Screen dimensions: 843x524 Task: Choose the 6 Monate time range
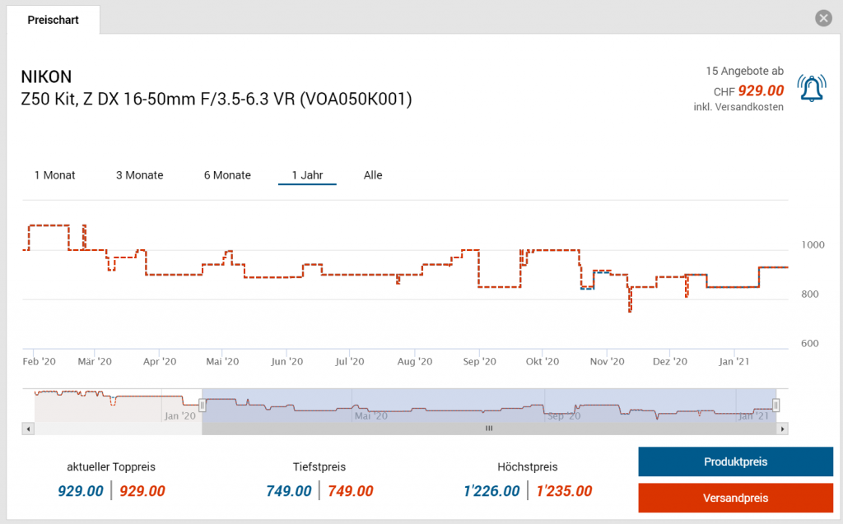pyautogui.click(x=227, y=175)
